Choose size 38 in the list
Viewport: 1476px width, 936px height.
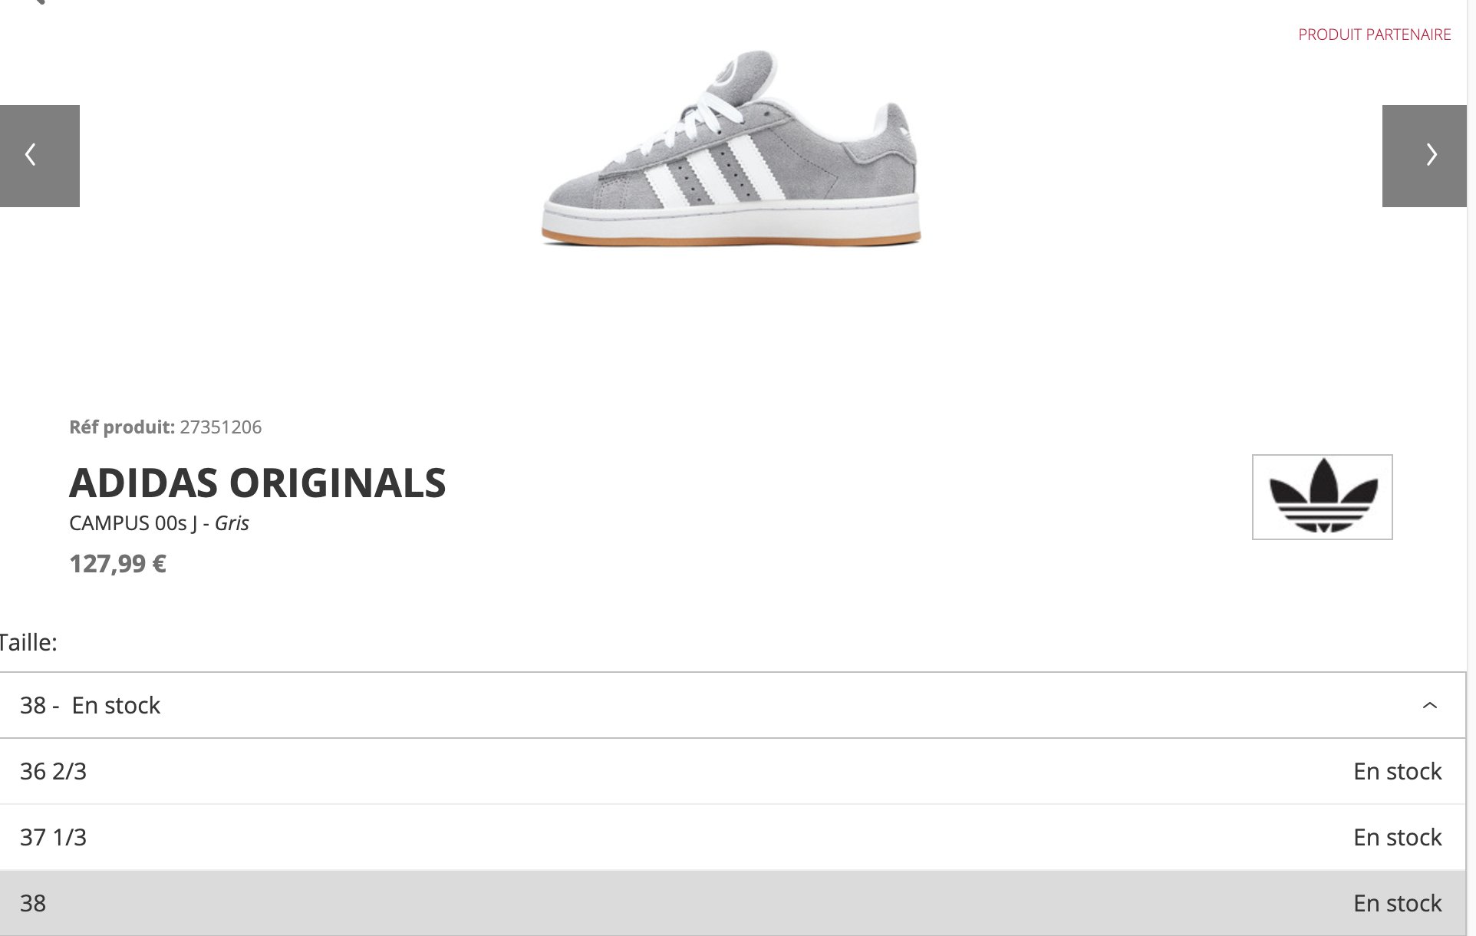(733, 903)
